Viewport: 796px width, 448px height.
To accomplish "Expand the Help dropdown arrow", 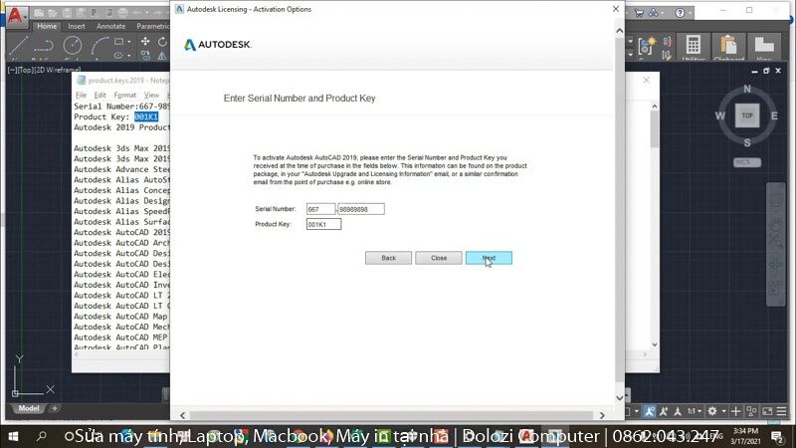I will tap(690, 13).
